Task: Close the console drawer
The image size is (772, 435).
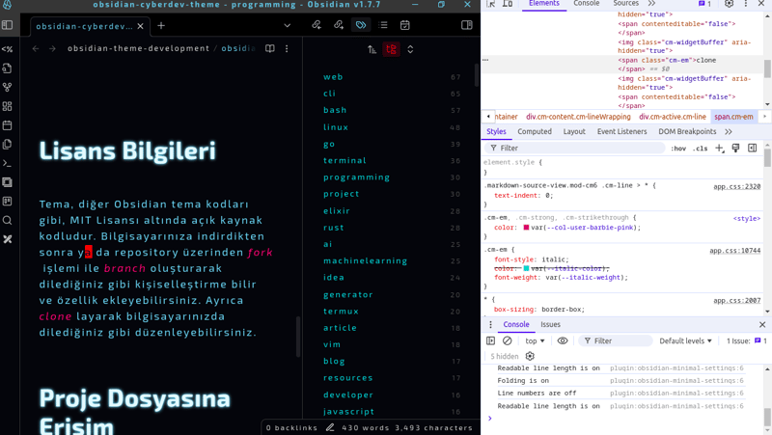Action: click(762, 324)
